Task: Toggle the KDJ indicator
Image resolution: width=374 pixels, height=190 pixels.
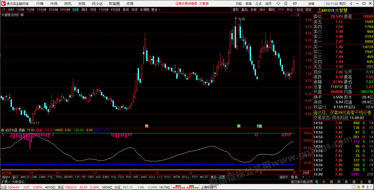Action: point(152,177)
